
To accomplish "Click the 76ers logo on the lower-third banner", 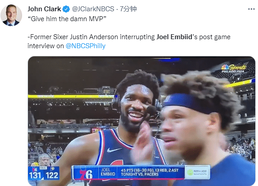I will click(86, 173).
